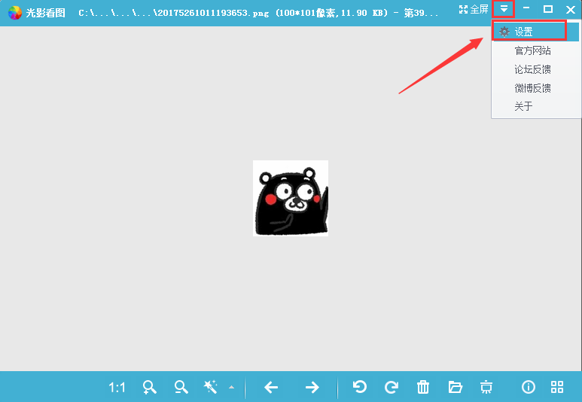Collapse the main menu dropdown arrow

pyautogui.click(x=504, y=9)
